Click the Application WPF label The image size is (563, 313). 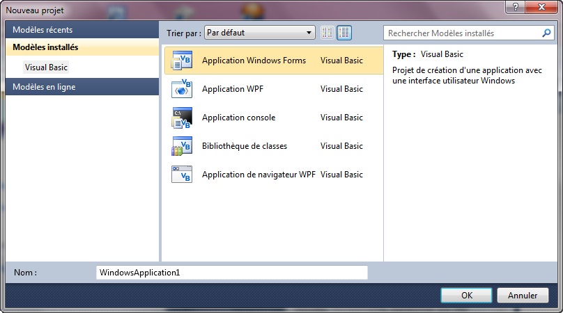(233, 89)
